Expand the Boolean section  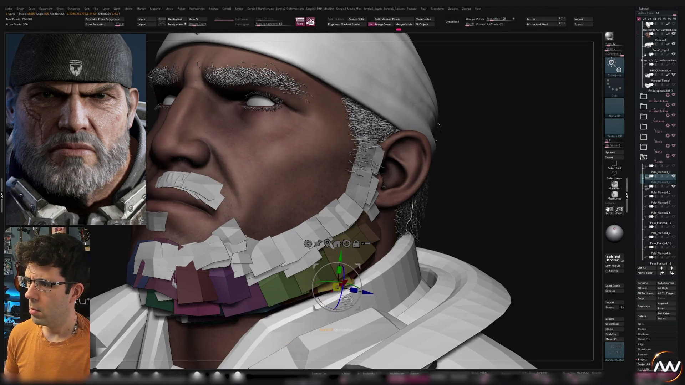click(x=643, y=334)
